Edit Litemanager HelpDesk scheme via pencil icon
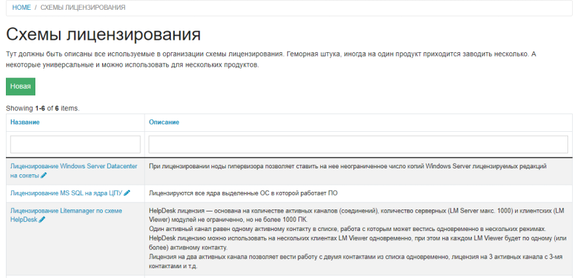This screenshot has height=278, width=576. (x=42, y=220)
